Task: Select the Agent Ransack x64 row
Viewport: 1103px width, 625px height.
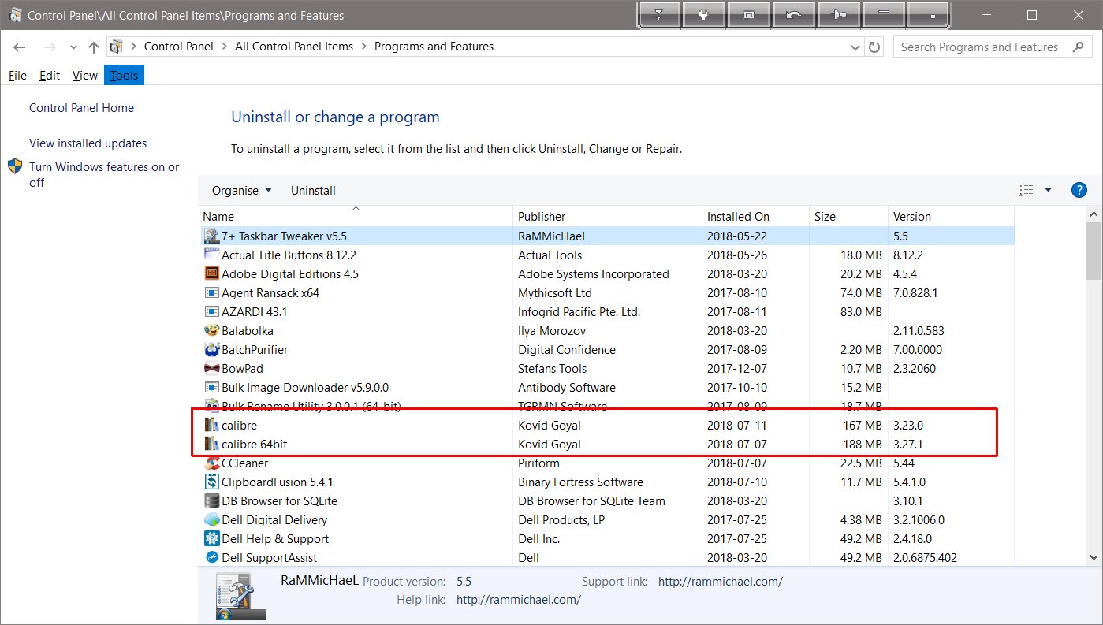Action: (x=606, y=292)
